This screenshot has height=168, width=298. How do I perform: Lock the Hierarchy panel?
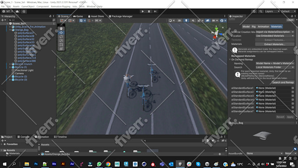coord(50,16)
